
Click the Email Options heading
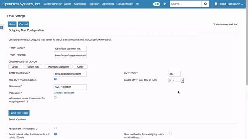click(17, 119)
